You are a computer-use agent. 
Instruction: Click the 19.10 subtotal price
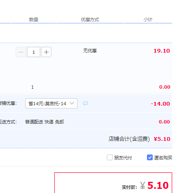[x=162, y=51]
